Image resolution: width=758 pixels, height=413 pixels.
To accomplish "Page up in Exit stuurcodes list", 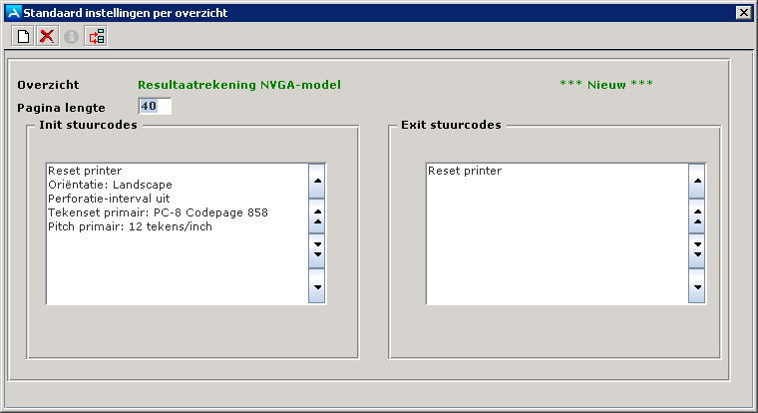I will click(x=697, y=212).
